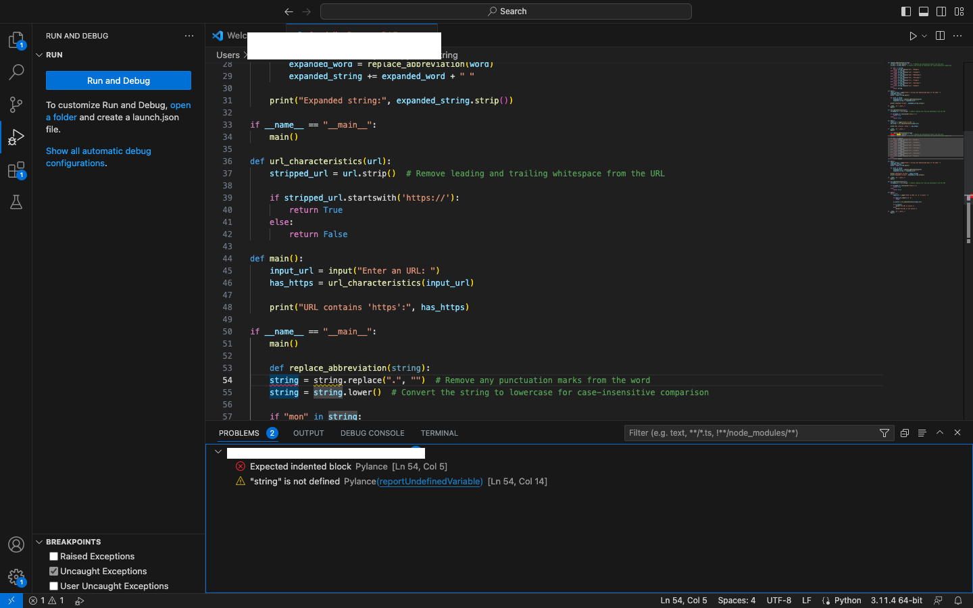This screenshot has height=608, width=973.
Task: Change encoding via UTF-8 status item
Action: click(779, 601)
